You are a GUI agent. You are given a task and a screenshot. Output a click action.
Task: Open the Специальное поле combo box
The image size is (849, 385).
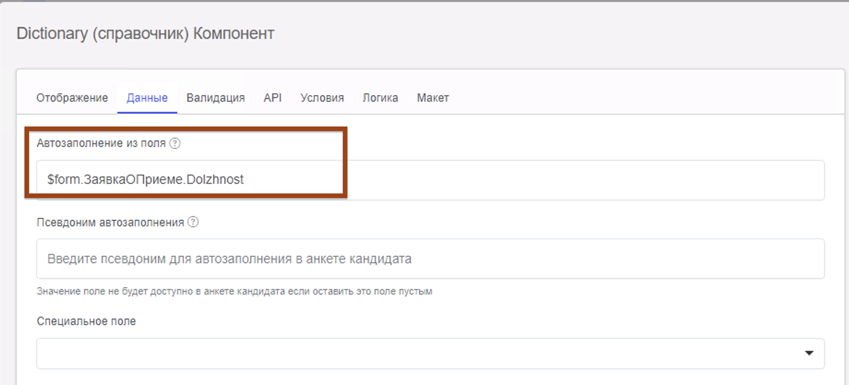click(415, 354)
